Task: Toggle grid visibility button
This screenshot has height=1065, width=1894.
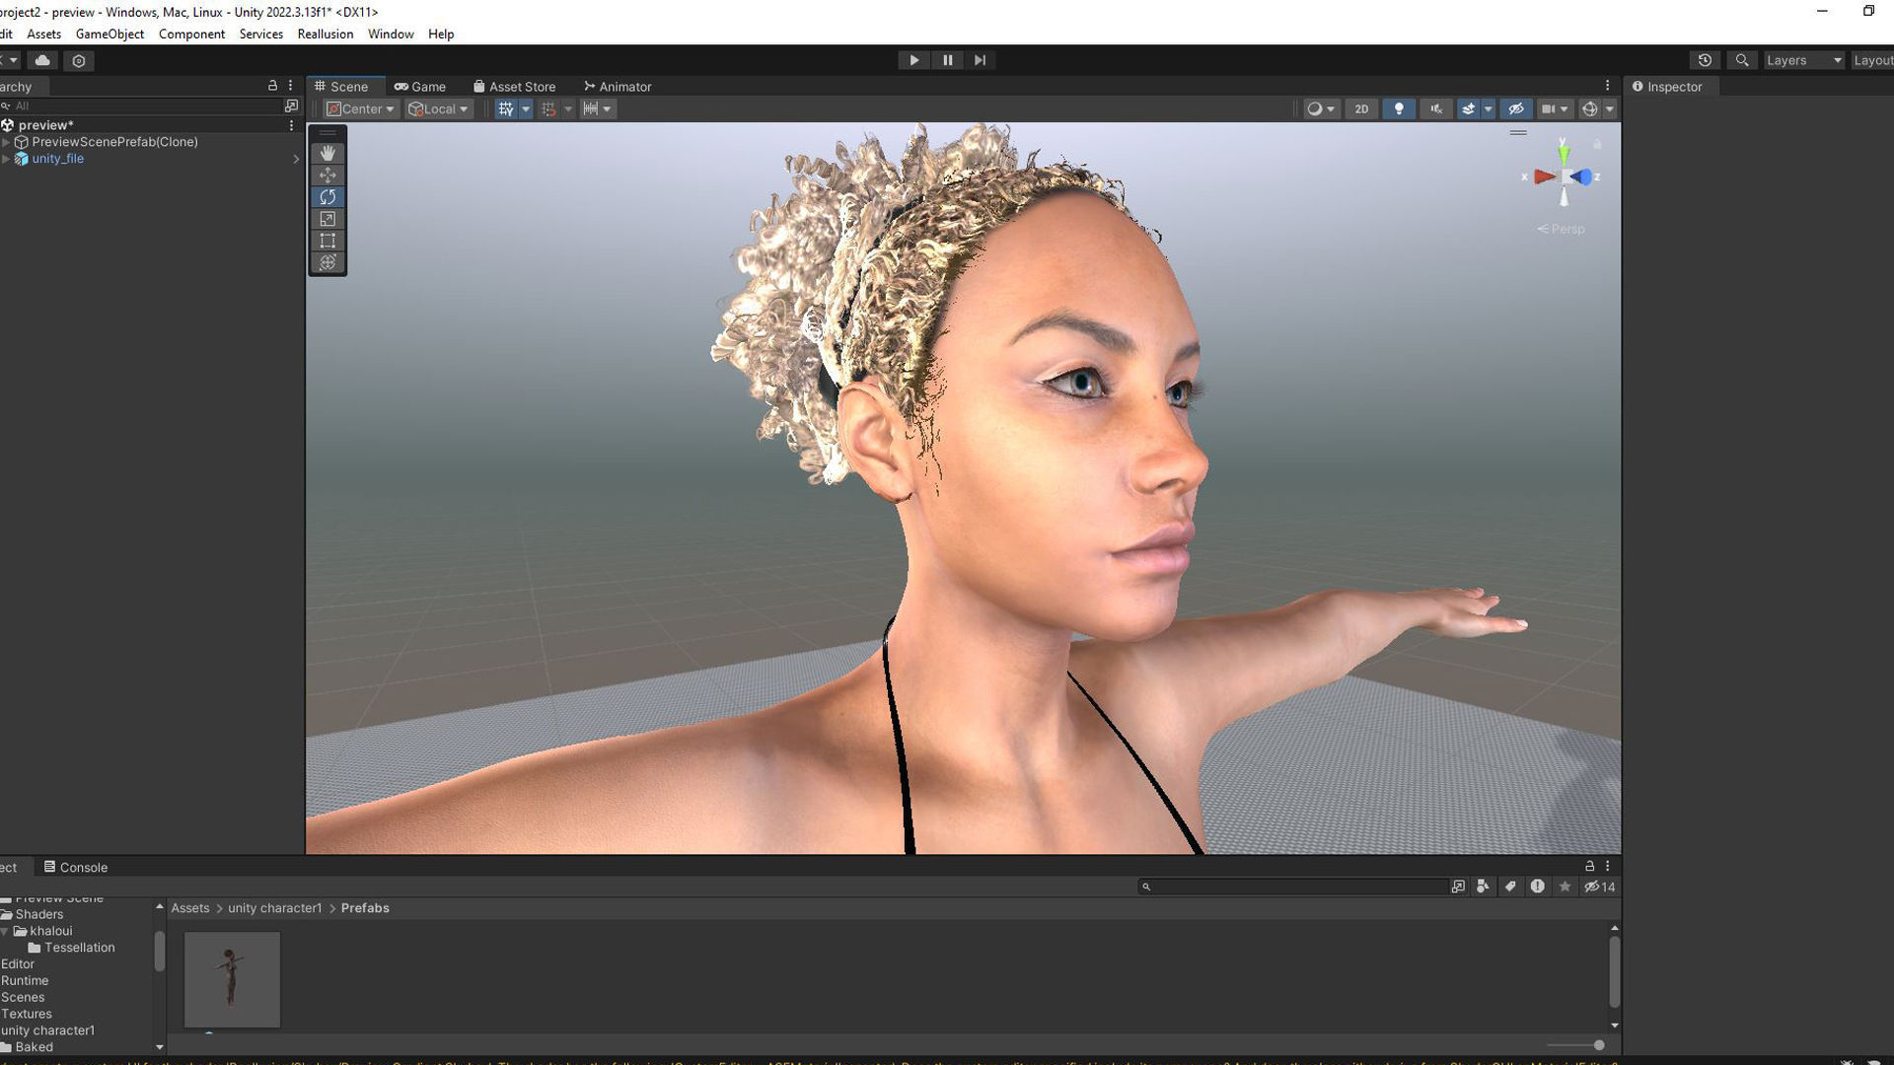Action: pos(506,109)
